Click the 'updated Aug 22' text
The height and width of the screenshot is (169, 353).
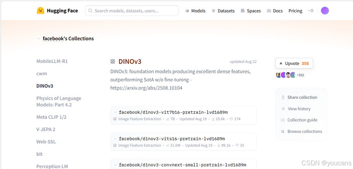(243, 61)
